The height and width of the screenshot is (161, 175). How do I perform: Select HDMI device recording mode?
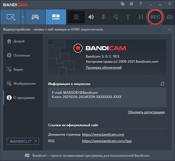point(56,17)
